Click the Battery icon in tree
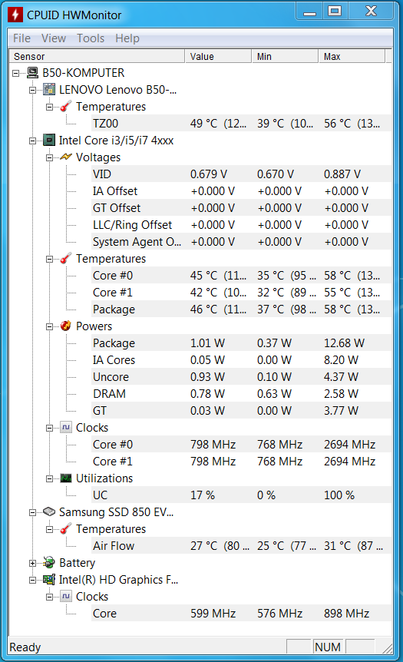Image resolution: width=403 pixels, height=662 pixels. pos(49,562)
